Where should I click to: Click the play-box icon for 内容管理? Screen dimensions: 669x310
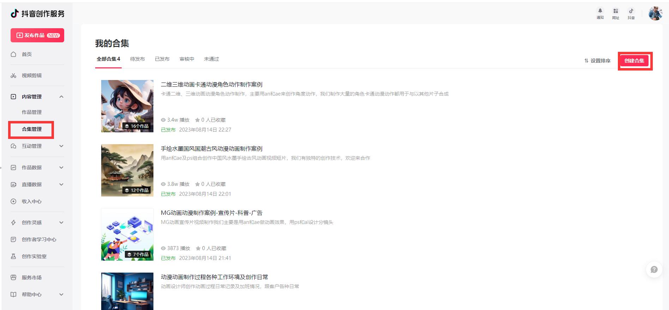[13, 97]
